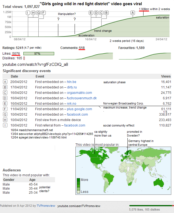Click marker E on the views chart
This screenshot has width=174, height=213.
pyautogui.click(x=91, y=13)
